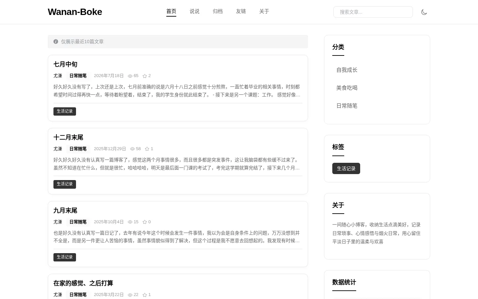478x299 pixels.
Task: Click the star icon on 十二月末尾 post
Action: tap(147, 149)
